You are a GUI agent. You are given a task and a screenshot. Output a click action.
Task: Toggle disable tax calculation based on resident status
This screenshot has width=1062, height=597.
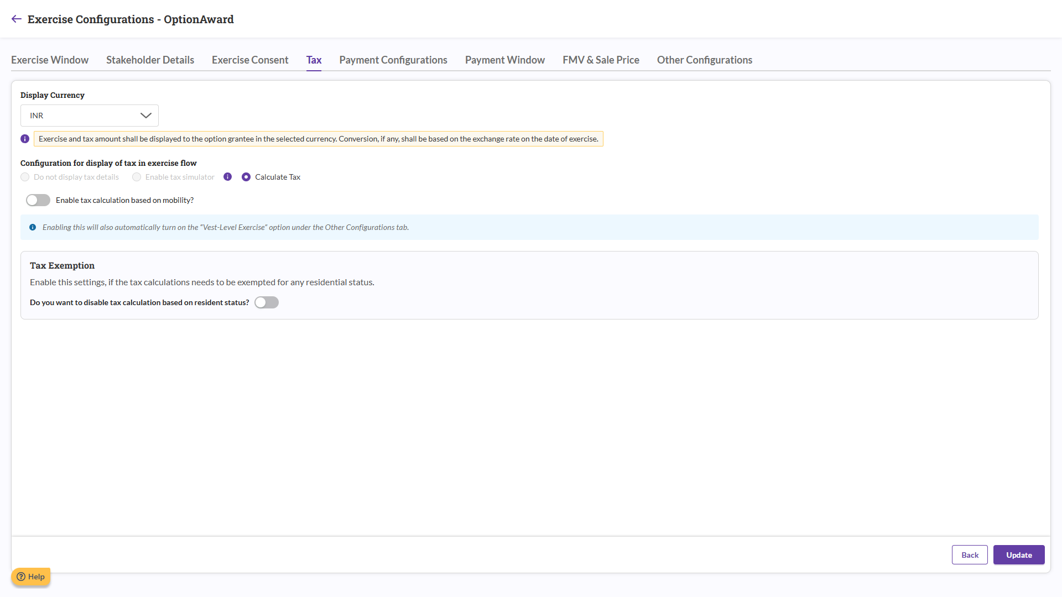(266, 302)
